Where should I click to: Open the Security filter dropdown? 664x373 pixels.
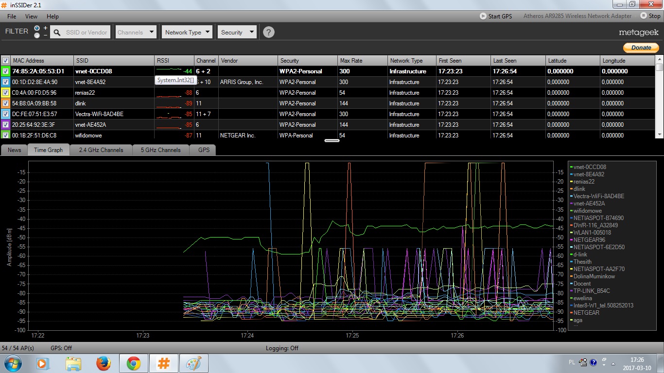[x=237, y=33]
